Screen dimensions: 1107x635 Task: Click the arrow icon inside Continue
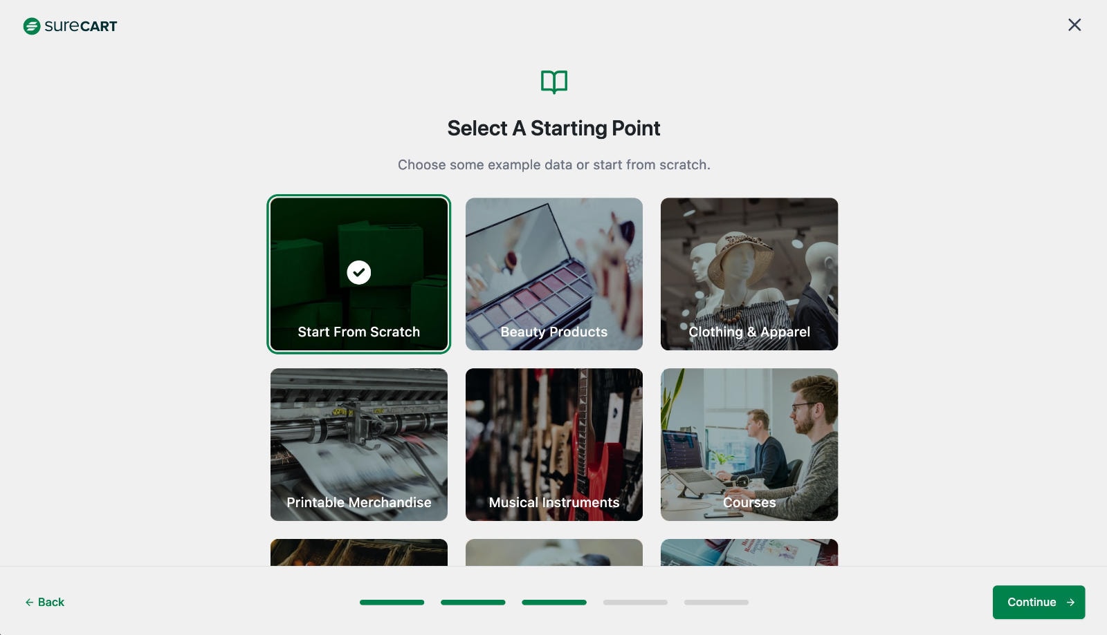pyautogui.click(x=1070, y=603)
